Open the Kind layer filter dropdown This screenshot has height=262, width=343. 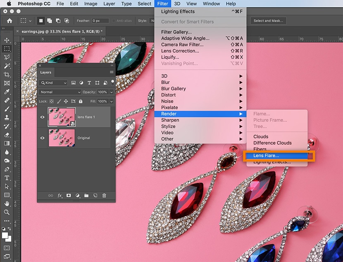click(53, 83)
